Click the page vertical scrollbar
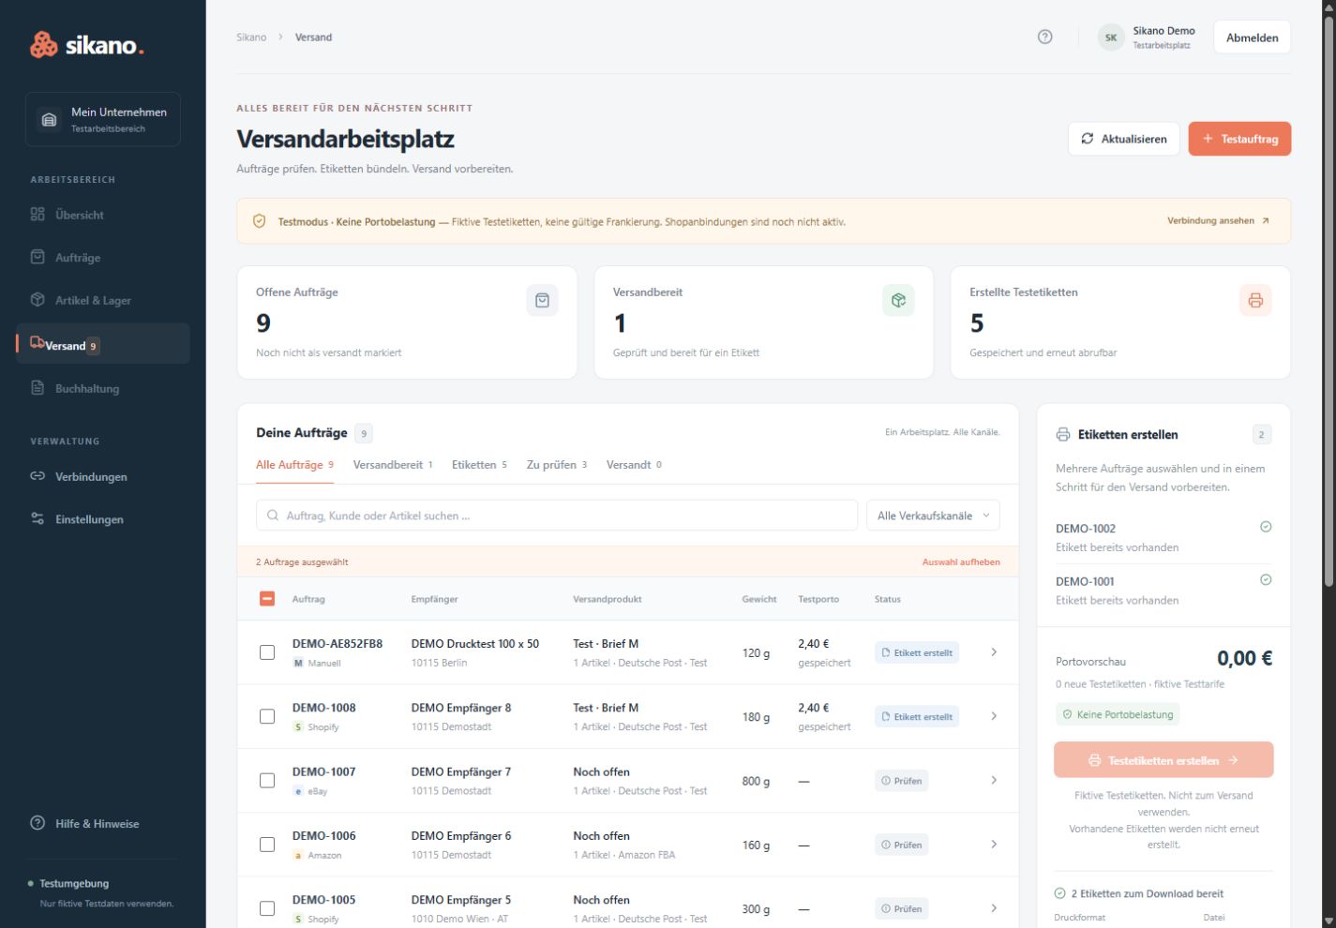Screen dimensions: 1336x928 tap(1328, 300)
